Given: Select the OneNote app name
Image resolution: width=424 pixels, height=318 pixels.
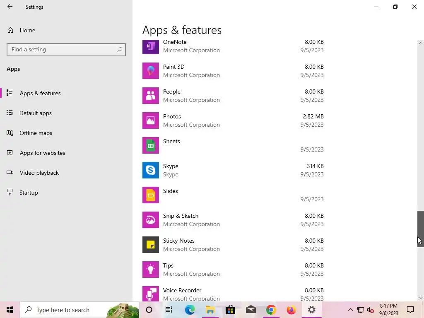Looking at the screenshot, I should coord(175,42).
